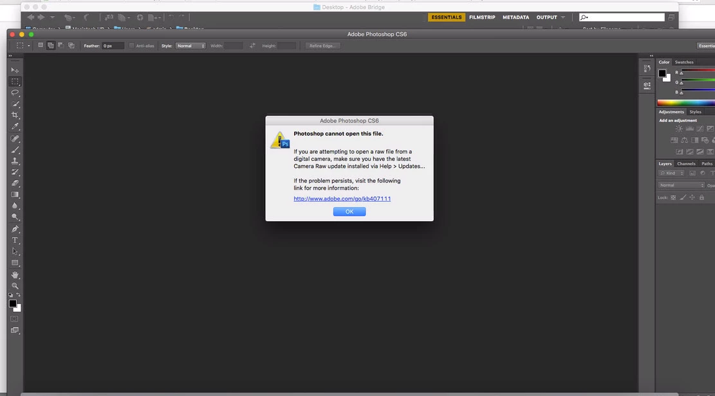715x396 pixels.
Task: Open Bridge Filmstrip workspace
Action: [482, 17]
